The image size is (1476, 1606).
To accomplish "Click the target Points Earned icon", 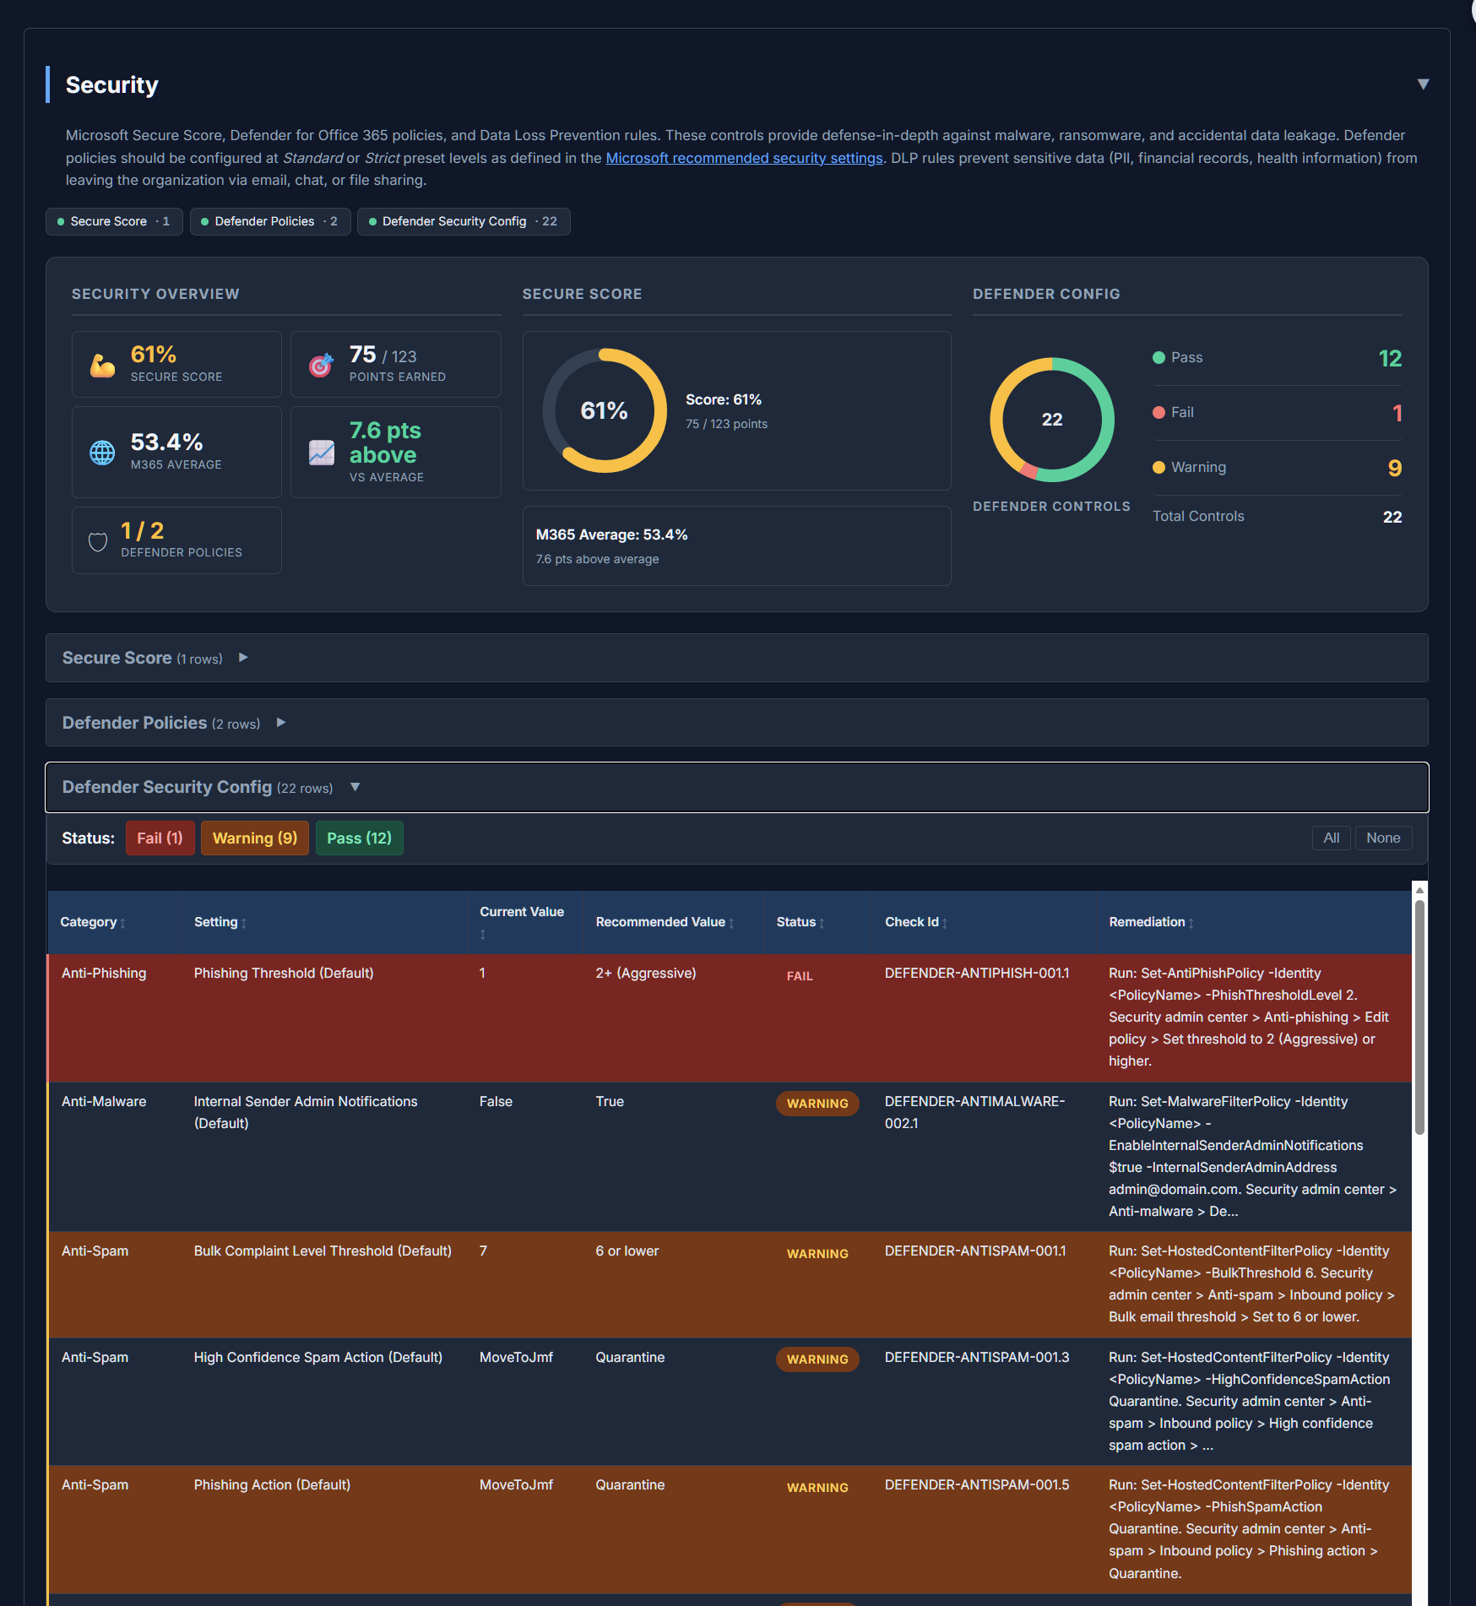I will point(321,363).
